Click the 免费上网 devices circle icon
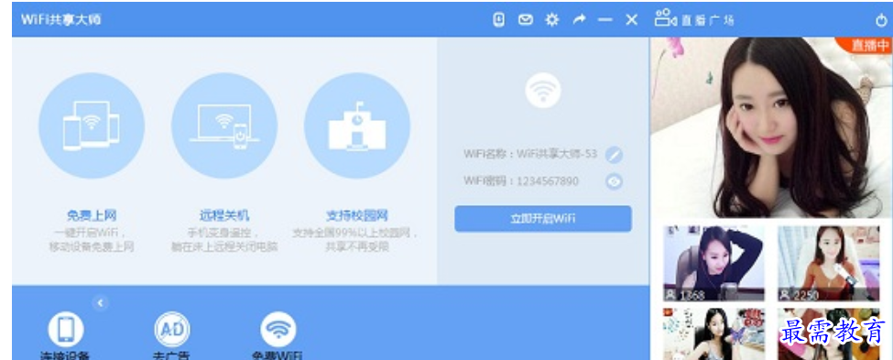 pos(91,125)
